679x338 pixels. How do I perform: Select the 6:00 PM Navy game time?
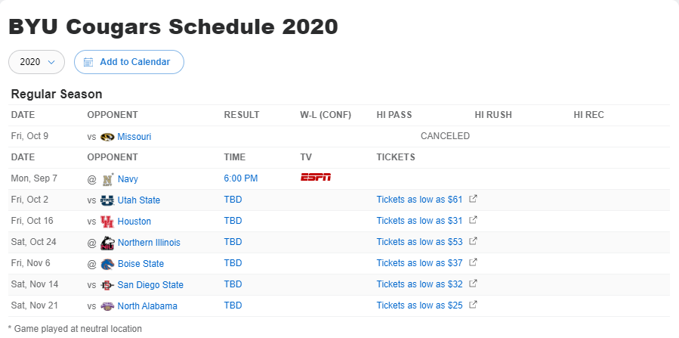(x=241, y=178)
